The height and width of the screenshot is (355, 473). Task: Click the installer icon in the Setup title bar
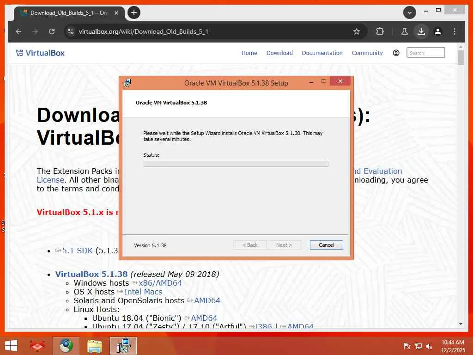[x=127, y=83]
